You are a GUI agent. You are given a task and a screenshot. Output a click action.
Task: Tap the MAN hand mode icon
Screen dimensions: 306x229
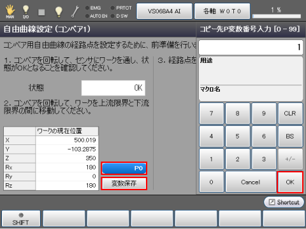(x=10, y=11)
